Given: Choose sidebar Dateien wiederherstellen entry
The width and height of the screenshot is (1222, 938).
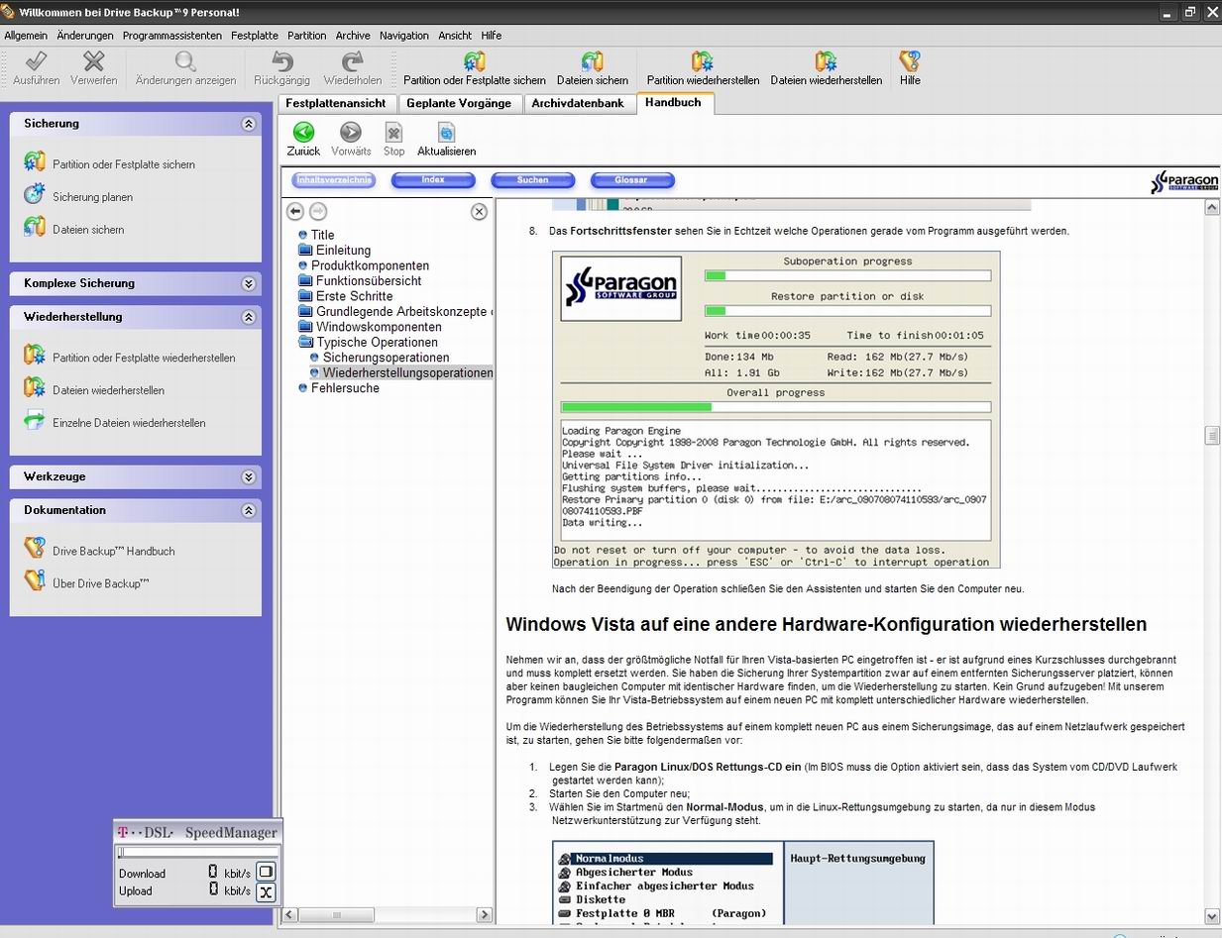Looking at the screenshot, I should coord(108,390).
